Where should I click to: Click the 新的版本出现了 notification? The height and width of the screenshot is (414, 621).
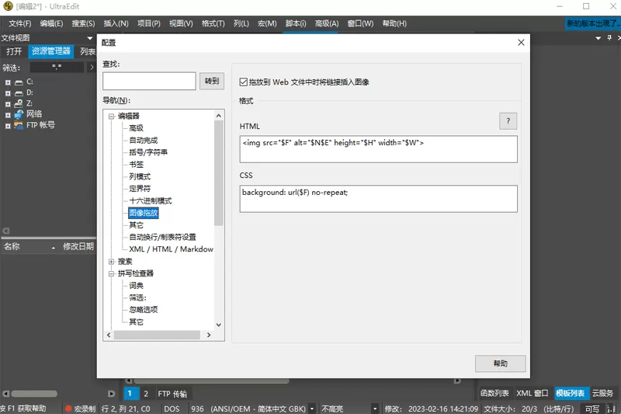click(x=593, y=23)
